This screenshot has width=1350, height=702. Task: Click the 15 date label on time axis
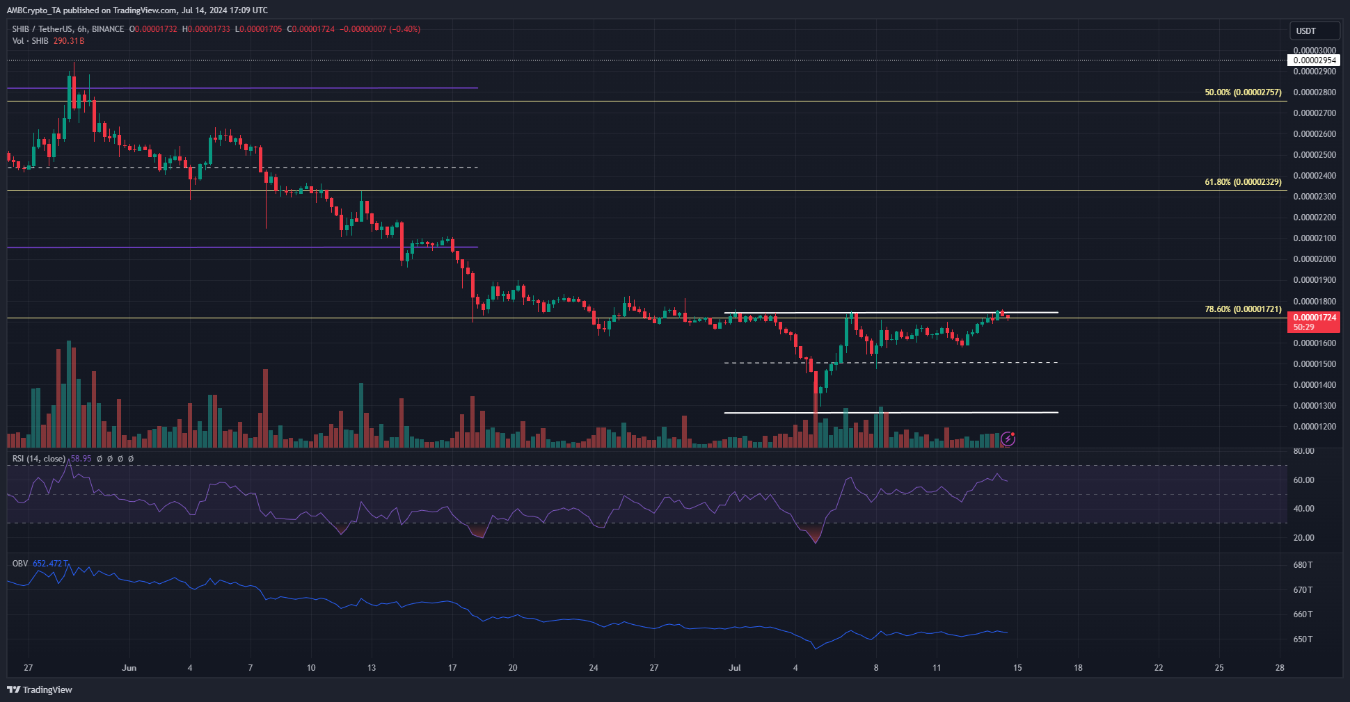tap(1017, 668)
